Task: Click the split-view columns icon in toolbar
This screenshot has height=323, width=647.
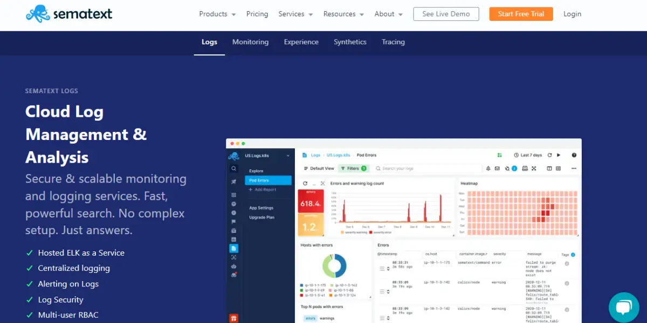Action: pyautogui.click(x=549, y=168)
